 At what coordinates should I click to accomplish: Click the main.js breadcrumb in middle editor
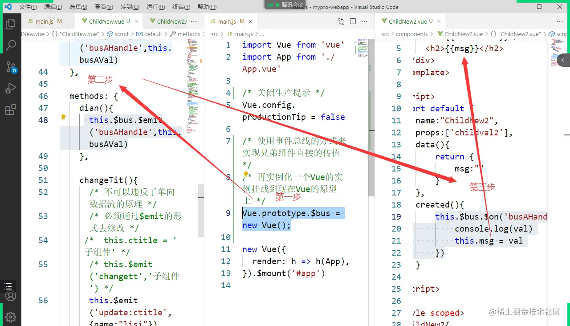coord(240,34)
